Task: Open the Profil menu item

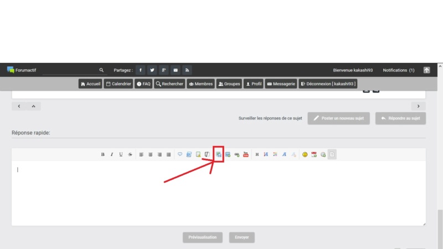Action: [x=254, y=84]
